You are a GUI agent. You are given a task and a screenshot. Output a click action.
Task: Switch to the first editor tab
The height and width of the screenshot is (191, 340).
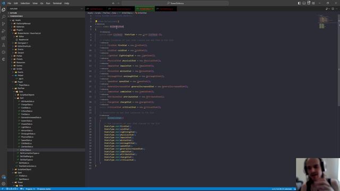(96, 9)
